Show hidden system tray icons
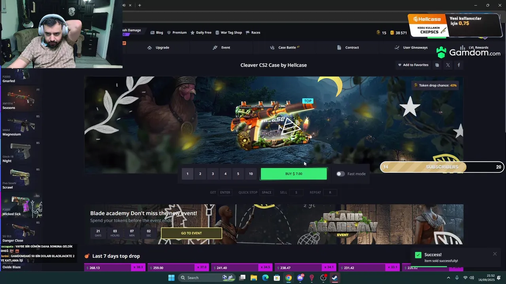Screen dimensions: 506x284 tap(448, 278)
